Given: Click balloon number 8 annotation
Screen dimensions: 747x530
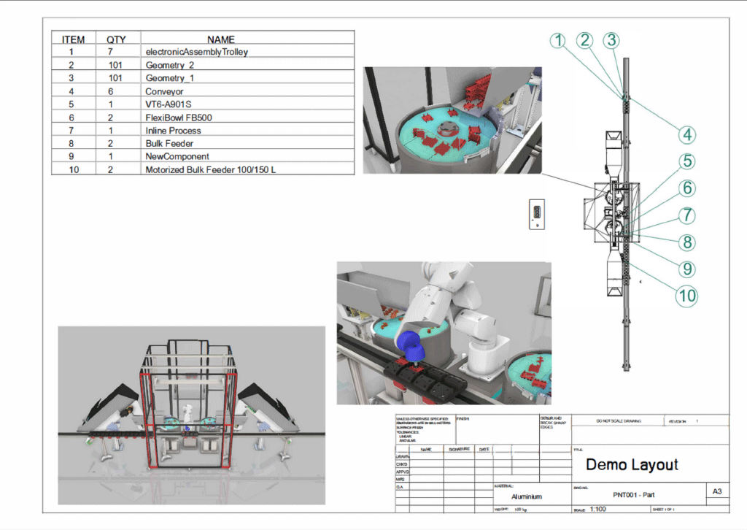Looking at the screenshot, I should (686, 242).
